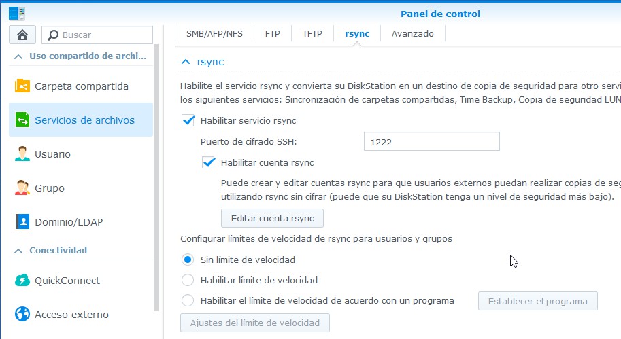Click the Puerto de cifrado SSH field
This screenshot has height=339, width=621.
click(x=431, y=142)
